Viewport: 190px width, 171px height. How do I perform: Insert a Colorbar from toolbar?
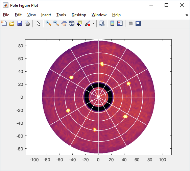(x=112, y=23)
